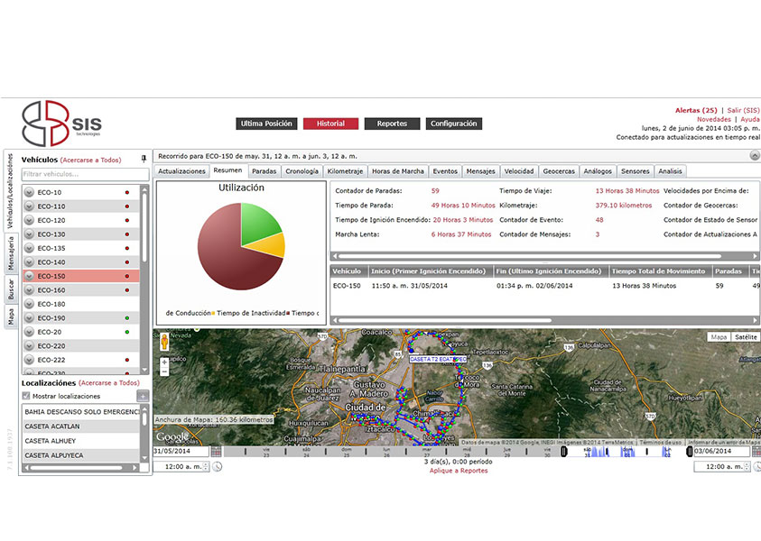Image resolution: width=761 pixels, height=541 pixels.
Task: Click the timeline right range handle
Action: tap(689, 452)
